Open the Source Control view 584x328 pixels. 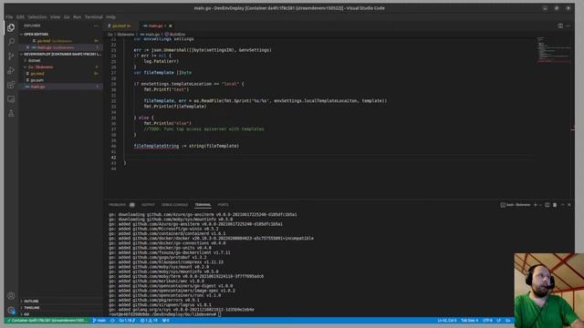tap(11, 56)
